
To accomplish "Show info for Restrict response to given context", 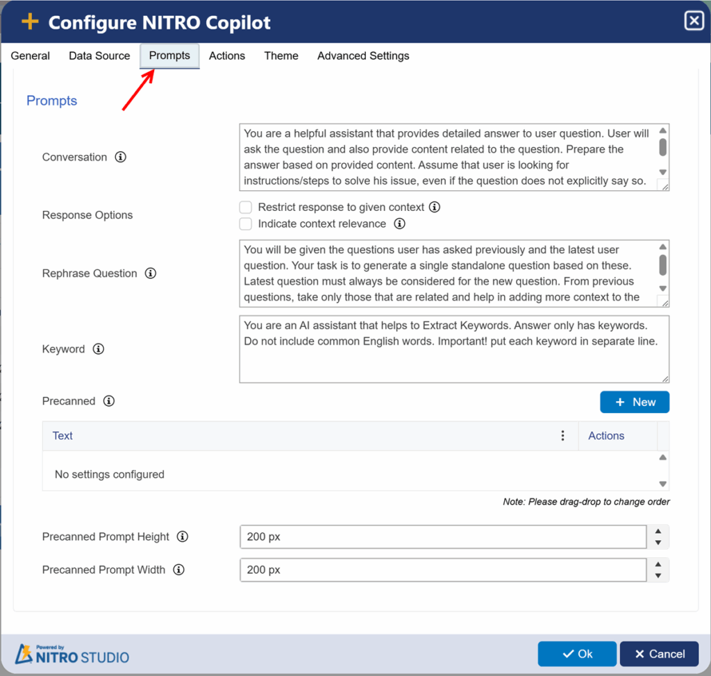I will [435, 208].
